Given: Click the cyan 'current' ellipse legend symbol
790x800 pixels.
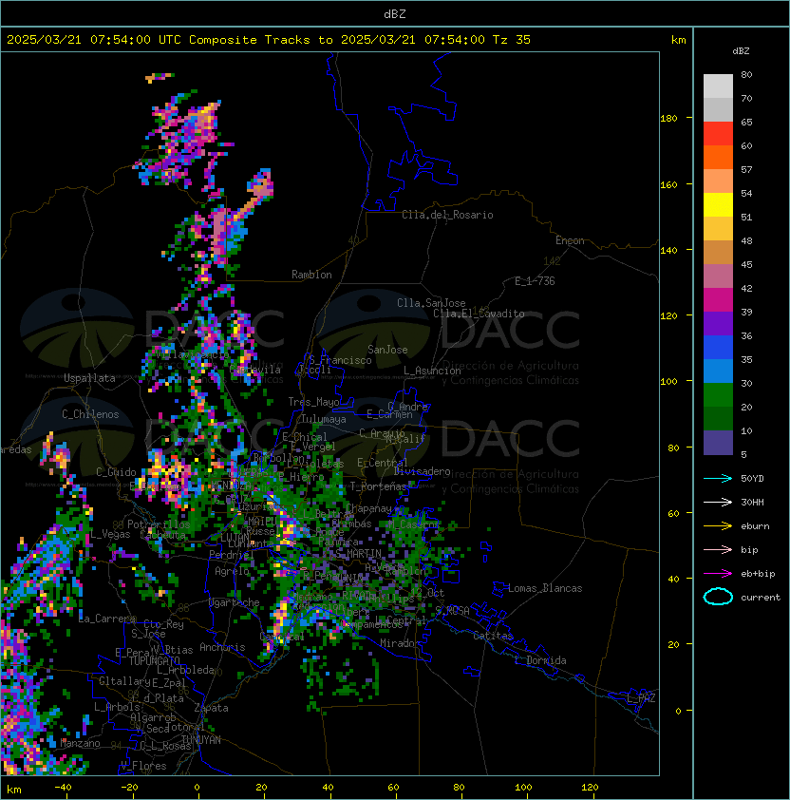Looking at the screenshot, I should pyautogui.click(x=718, y=597).
